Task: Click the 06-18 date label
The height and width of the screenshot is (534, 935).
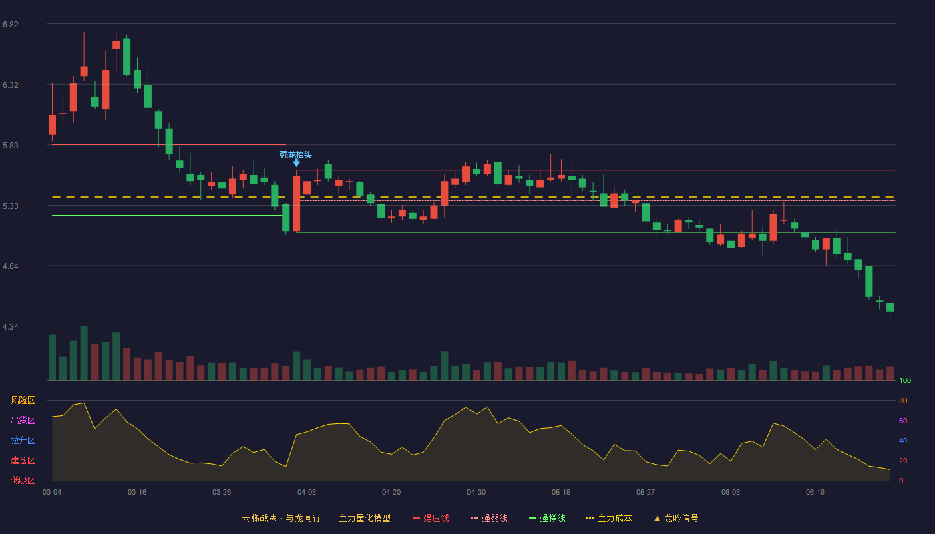Action: pyautogui.click(x=815, y=492)
